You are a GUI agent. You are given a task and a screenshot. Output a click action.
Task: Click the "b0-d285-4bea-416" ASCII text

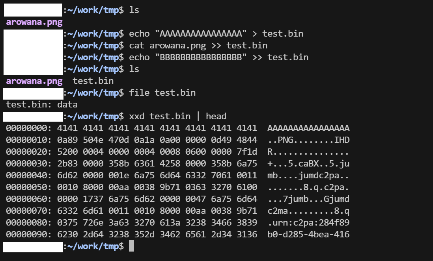point(308,235)
